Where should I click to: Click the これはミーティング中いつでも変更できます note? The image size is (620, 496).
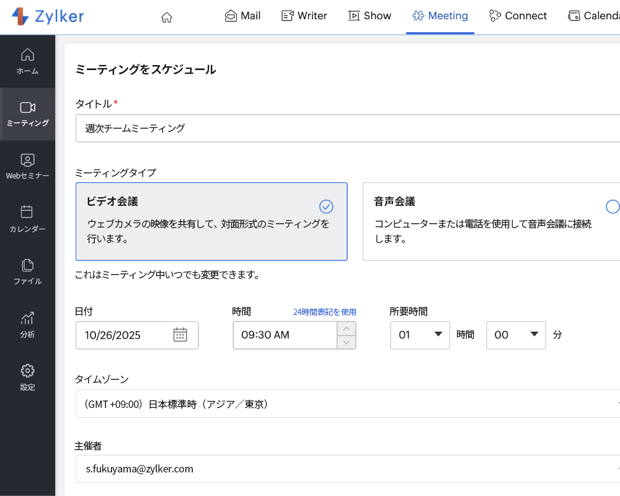(167, 275)
